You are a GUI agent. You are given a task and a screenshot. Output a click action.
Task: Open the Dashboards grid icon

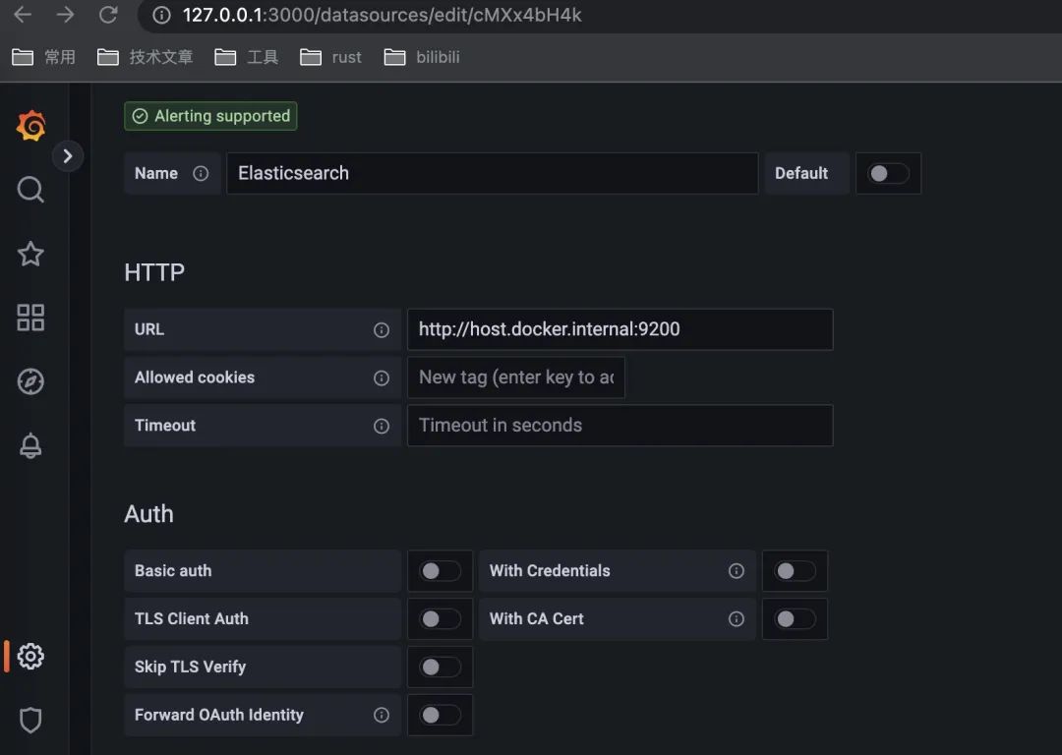(30, 317)
